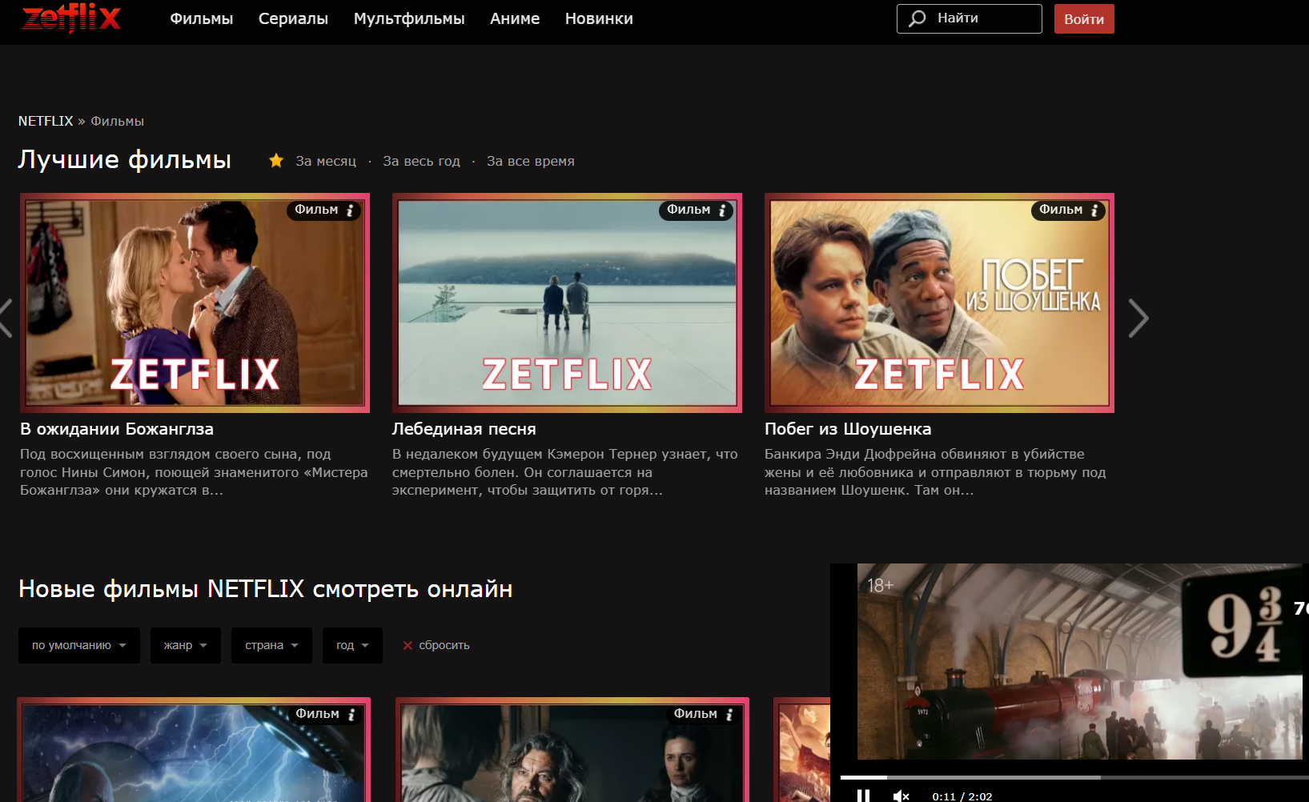
Task: Expand the 'жанр' filter dropdown
Action: [185, 645]
